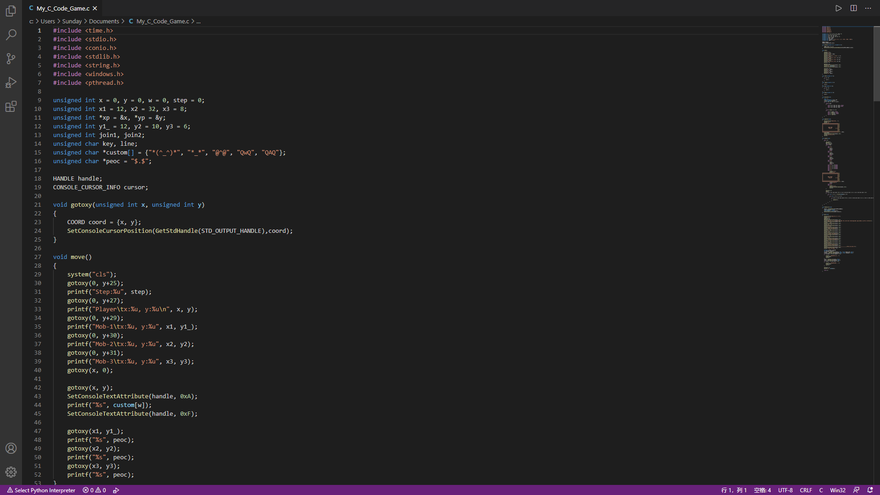The image size is (880, 495).
Task: Split the editor to the right
Action: 853,8
